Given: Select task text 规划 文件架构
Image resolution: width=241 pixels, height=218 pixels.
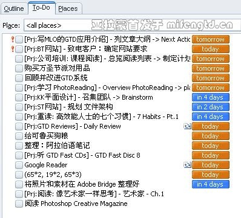Looking at the screenshot, I should [x=90, y=107].
